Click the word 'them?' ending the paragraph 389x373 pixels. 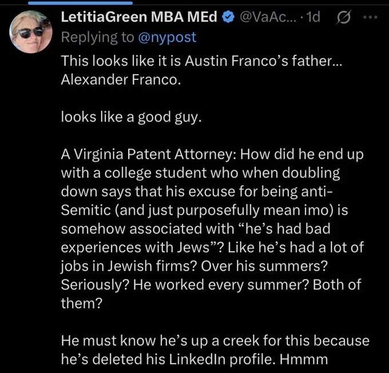pyautogui.click(x=82, y=303)
